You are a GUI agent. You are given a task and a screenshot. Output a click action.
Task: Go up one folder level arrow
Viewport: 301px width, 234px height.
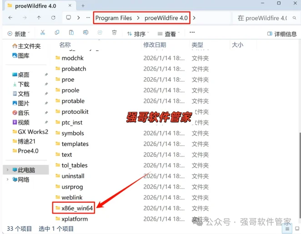[x=39, y=18]
